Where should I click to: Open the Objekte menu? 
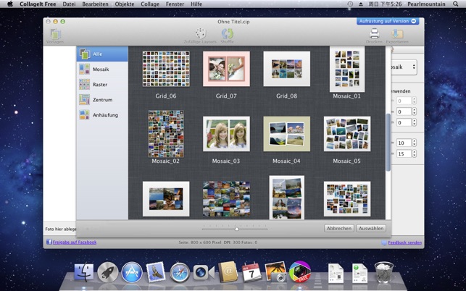[125, 4]
